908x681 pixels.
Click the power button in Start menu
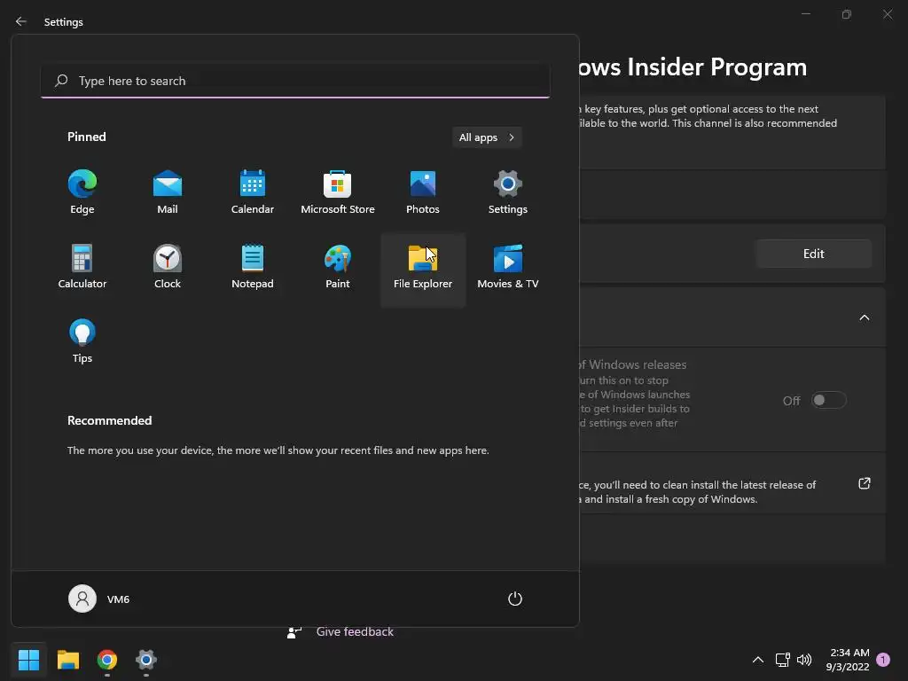515,599
